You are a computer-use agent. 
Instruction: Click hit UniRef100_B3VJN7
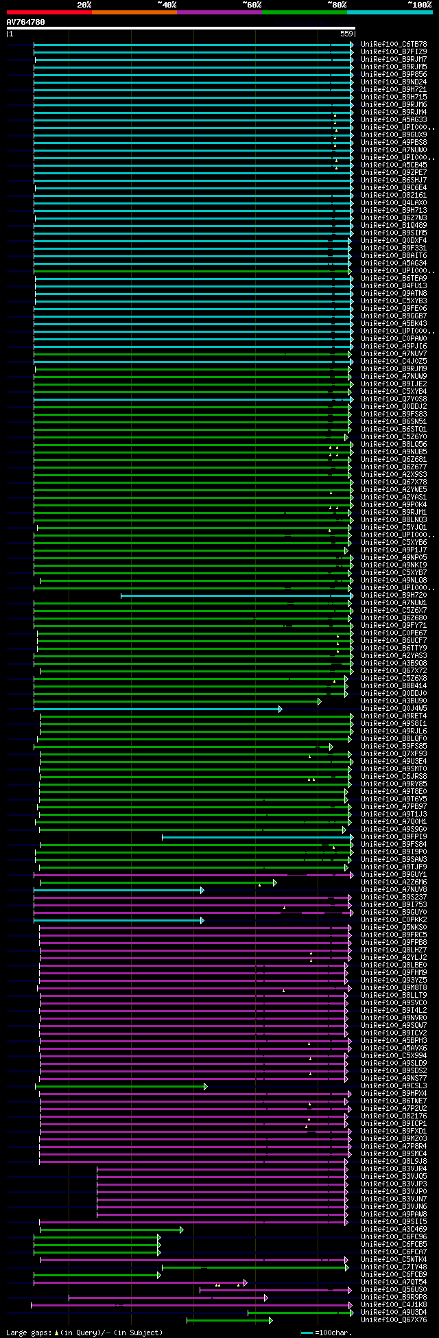click(x=394, y=1199)
